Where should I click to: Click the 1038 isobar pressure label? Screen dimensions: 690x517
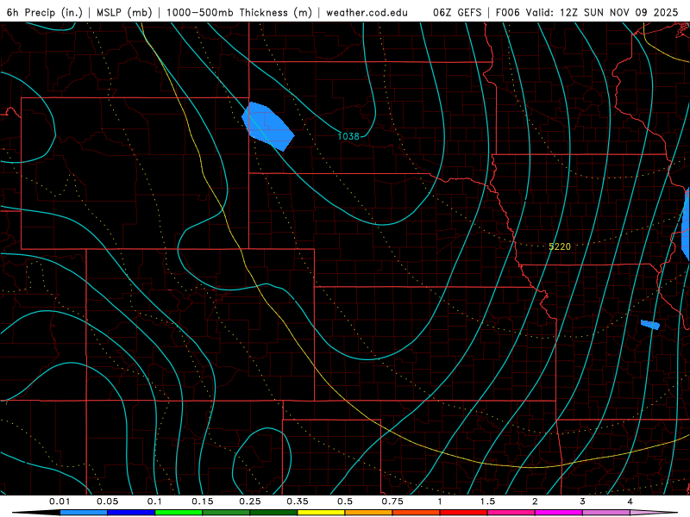coord(348,136)
